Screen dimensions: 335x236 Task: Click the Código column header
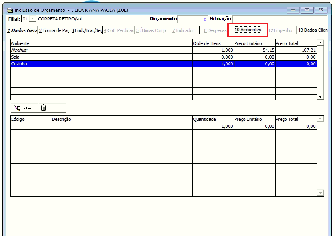[31, 119]
